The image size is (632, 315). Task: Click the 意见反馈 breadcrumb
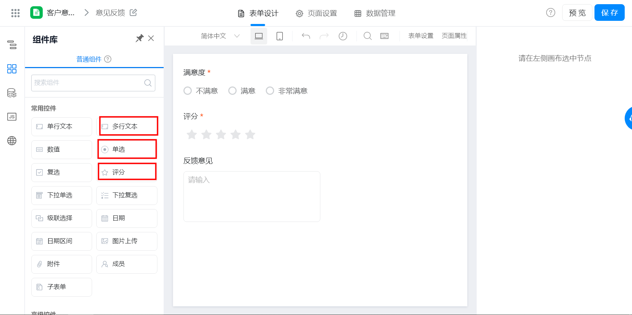point(110,13)
